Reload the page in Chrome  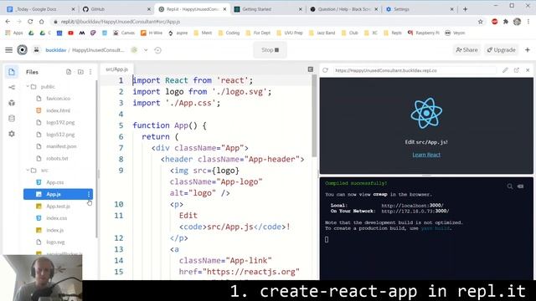click(30, 22)
